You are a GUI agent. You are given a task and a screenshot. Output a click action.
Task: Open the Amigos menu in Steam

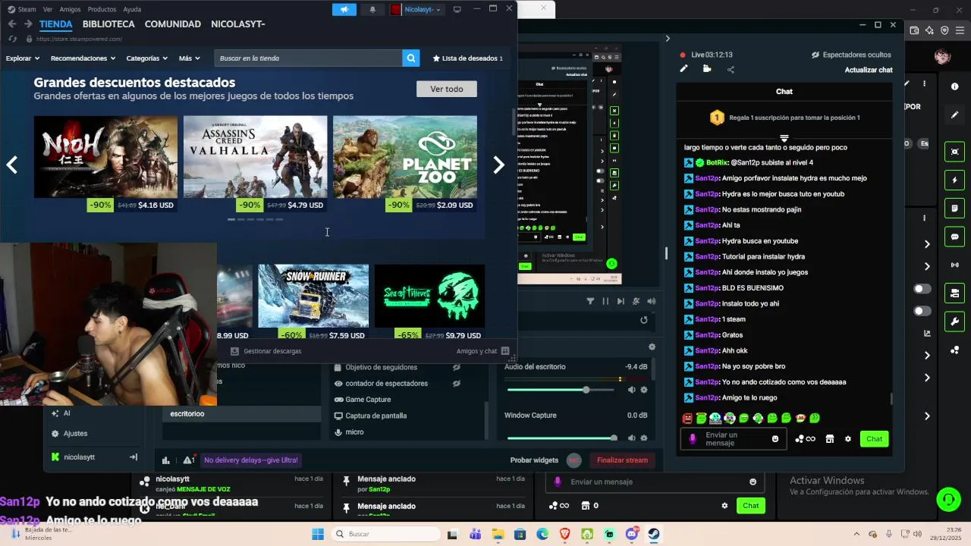[70, 9]
